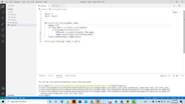Select Python interpreter 3.9.6 64-bit

click(11, 98)
